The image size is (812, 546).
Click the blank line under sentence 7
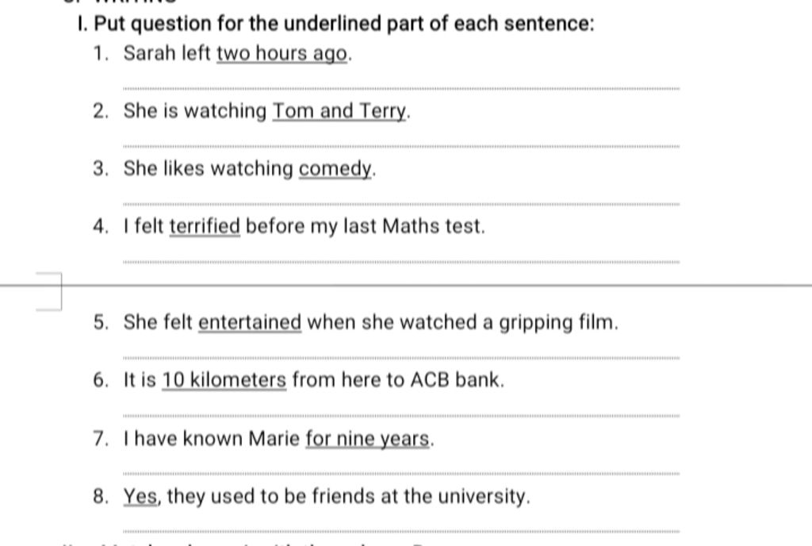[x=401, y=474]
